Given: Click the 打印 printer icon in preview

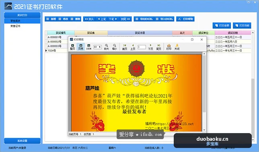Looking at the screenshot, I should point(169,47).
